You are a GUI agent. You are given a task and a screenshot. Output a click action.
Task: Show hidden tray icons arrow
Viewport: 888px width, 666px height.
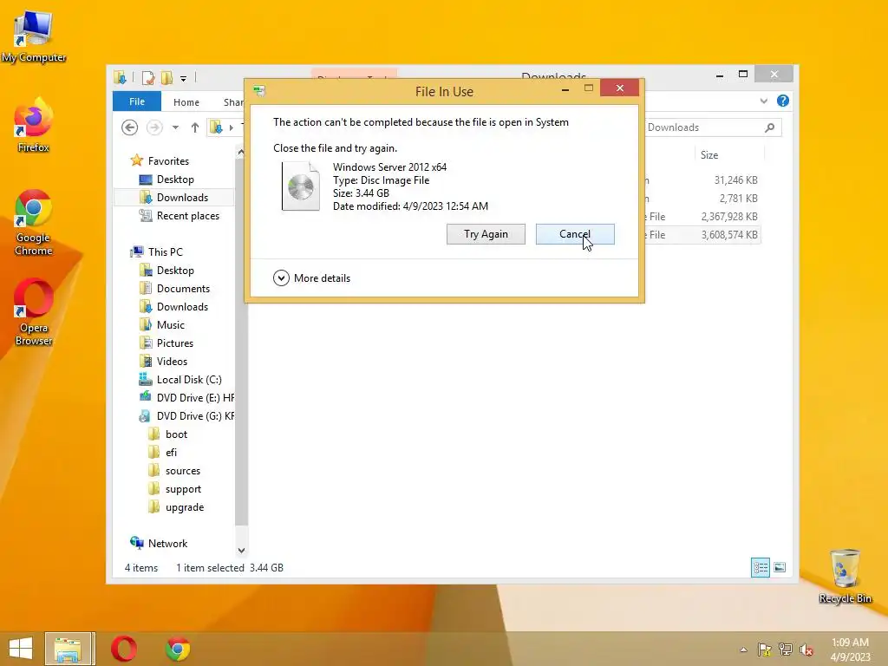point(743,650)
